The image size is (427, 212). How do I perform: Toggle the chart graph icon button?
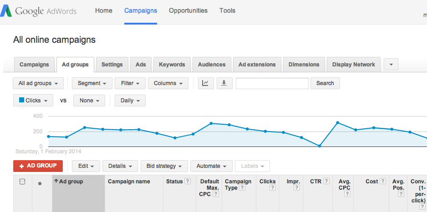[x=205, y=83]
